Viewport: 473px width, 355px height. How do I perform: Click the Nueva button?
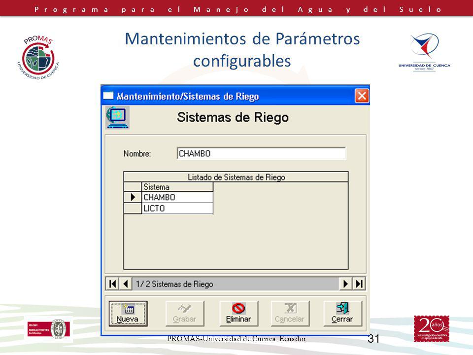128,314
